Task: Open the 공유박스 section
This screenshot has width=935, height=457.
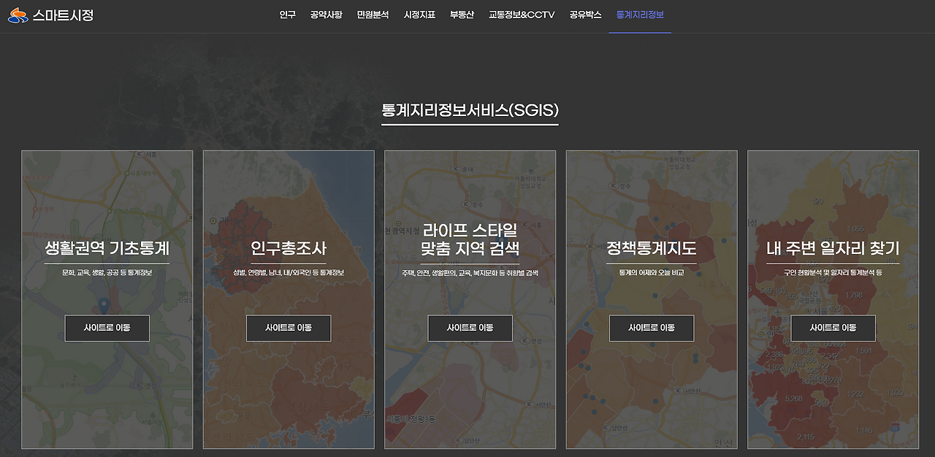Action: pos(583,14)
